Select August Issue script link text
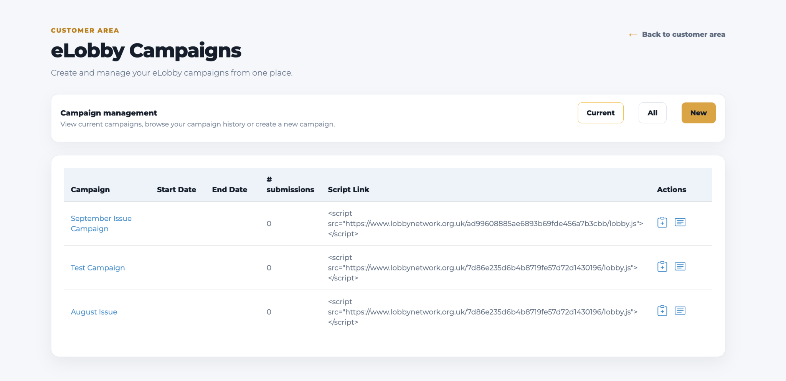This screenshot has width=786, height=381. [483, 312]
